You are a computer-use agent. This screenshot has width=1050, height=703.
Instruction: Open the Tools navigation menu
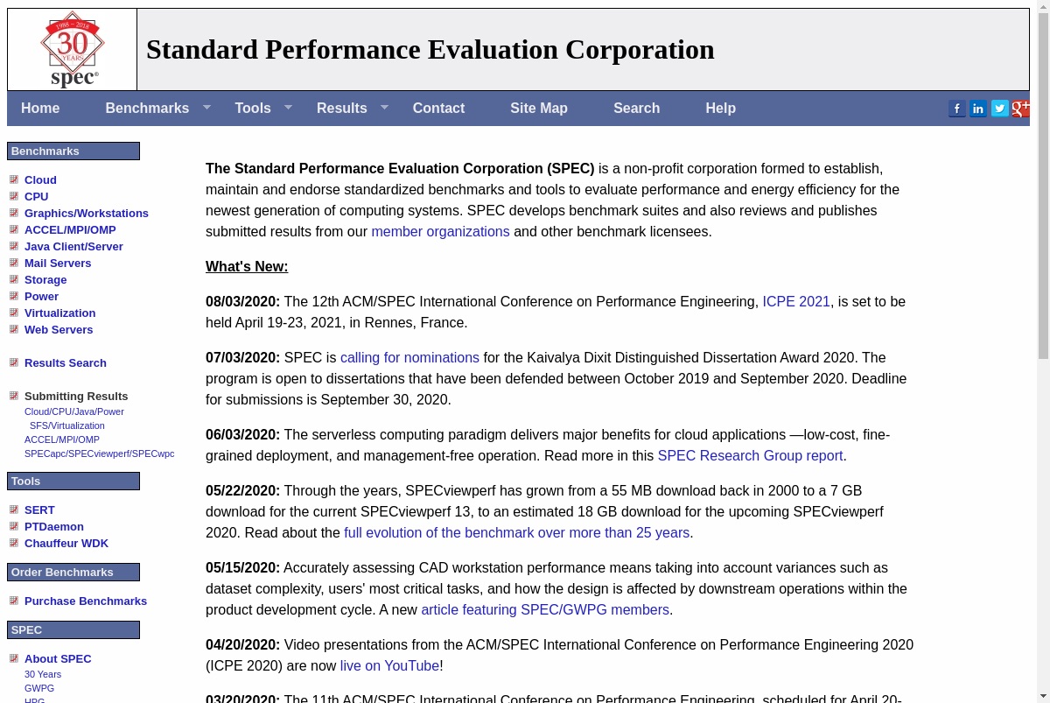click(x=253, y=109)
